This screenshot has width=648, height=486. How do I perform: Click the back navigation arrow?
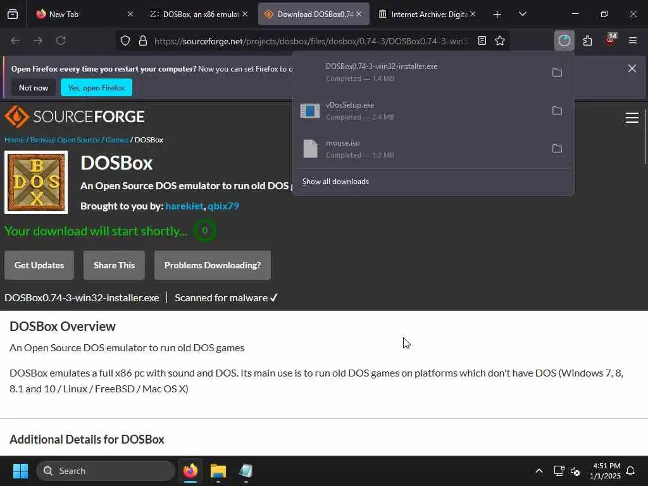click(15, 40)
